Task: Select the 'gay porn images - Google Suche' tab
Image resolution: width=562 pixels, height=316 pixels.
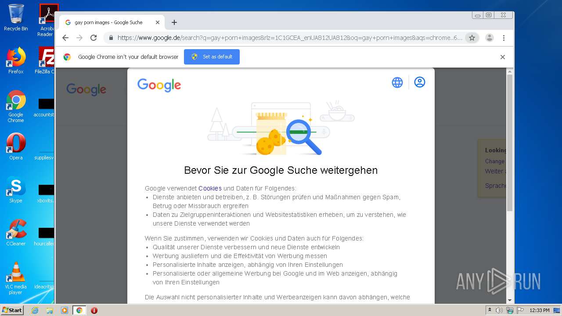Action: click(x=112, y=22)
